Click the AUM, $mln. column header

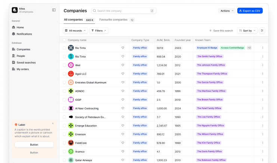pyautogui.click(x=163, y=40)
